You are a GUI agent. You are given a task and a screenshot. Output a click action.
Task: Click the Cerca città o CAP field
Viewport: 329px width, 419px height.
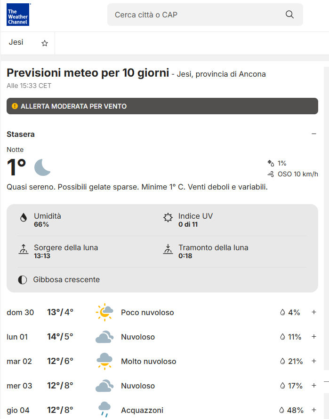click(198, 15)
